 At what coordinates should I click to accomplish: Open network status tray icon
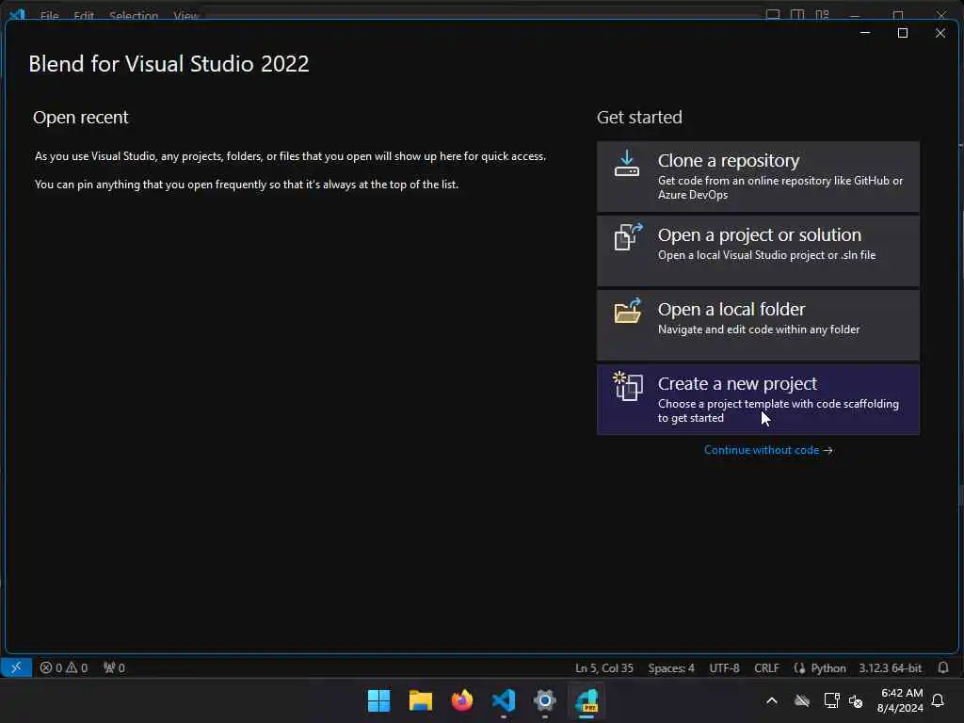(x=831, y=700)
